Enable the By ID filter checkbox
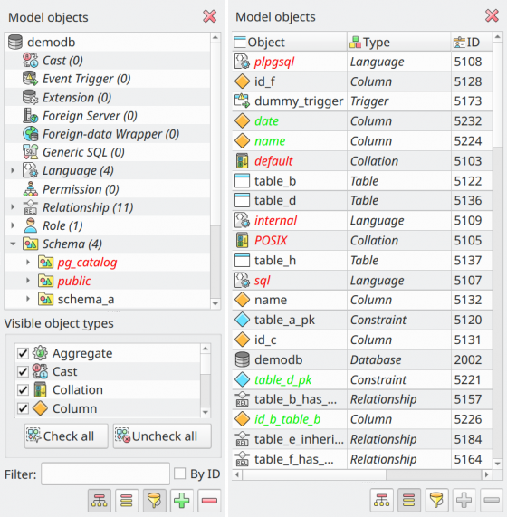The image size is (507, 517). point(179,474)
